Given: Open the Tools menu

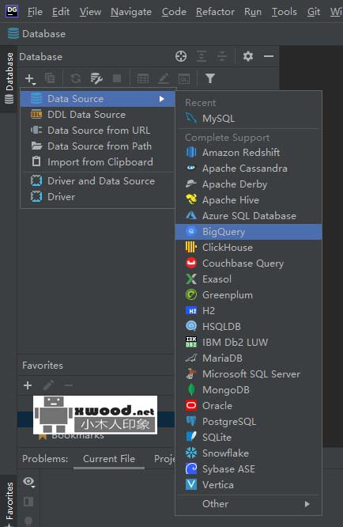Looking at the screenshot, I should point(284,12).
